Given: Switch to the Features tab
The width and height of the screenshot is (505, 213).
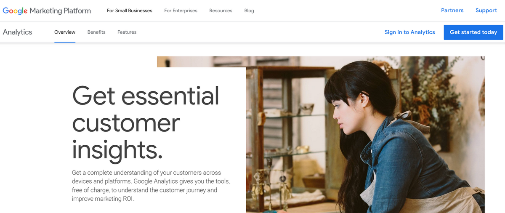Looking at the screenshot, I should (127, 32).
